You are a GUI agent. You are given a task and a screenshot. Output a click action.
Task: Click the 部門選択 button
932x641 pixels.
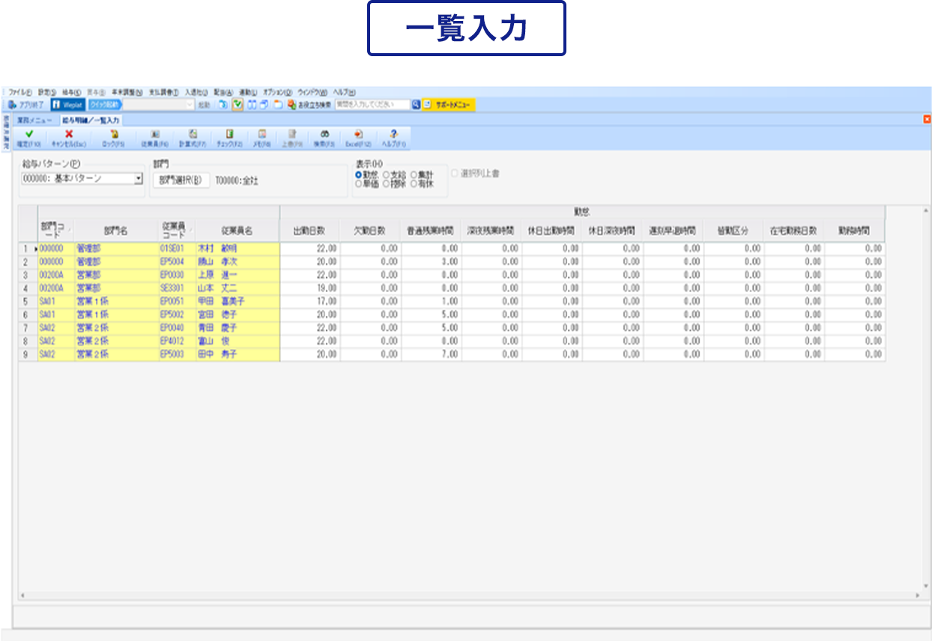click(x=181, y=180)
